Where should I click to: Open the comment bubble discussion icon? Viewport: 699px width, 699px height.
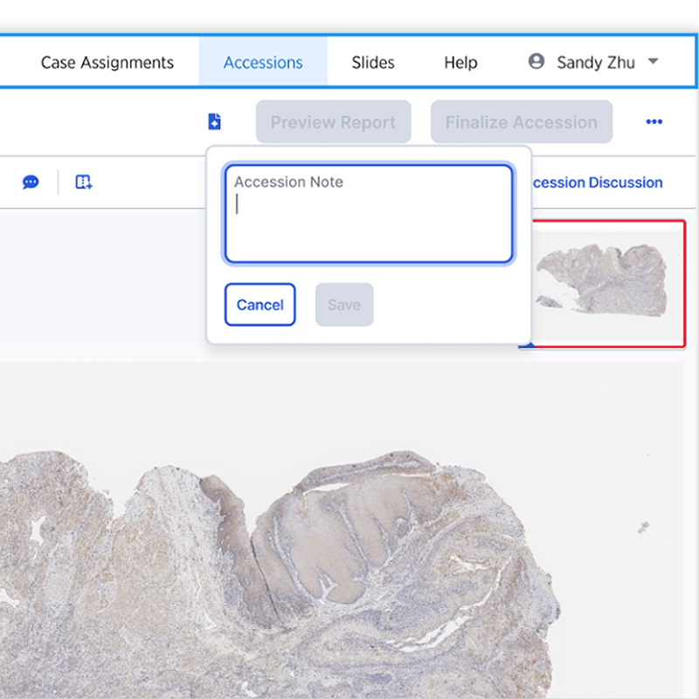31,182
